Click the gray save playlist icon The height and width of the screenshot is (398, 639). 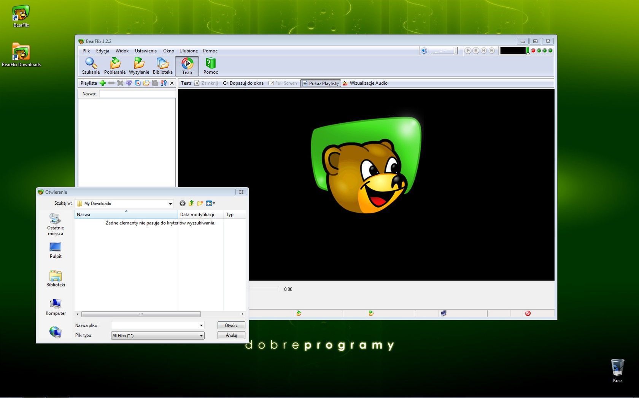coord(155,83)
